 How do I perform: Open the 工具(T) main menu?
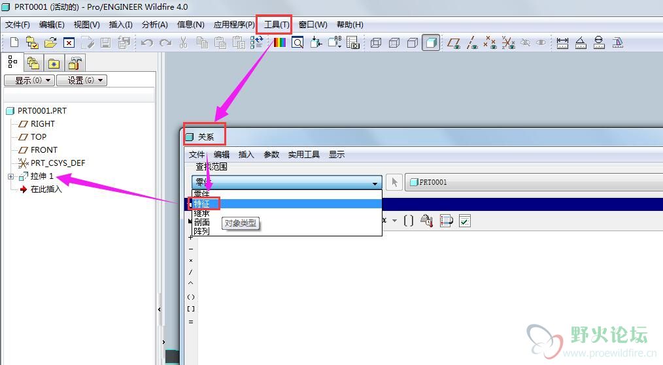[277, 25]
